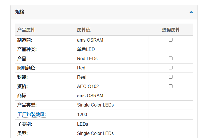
Task: Click the 照明颜色 row label
Action: tap(27, 68)
